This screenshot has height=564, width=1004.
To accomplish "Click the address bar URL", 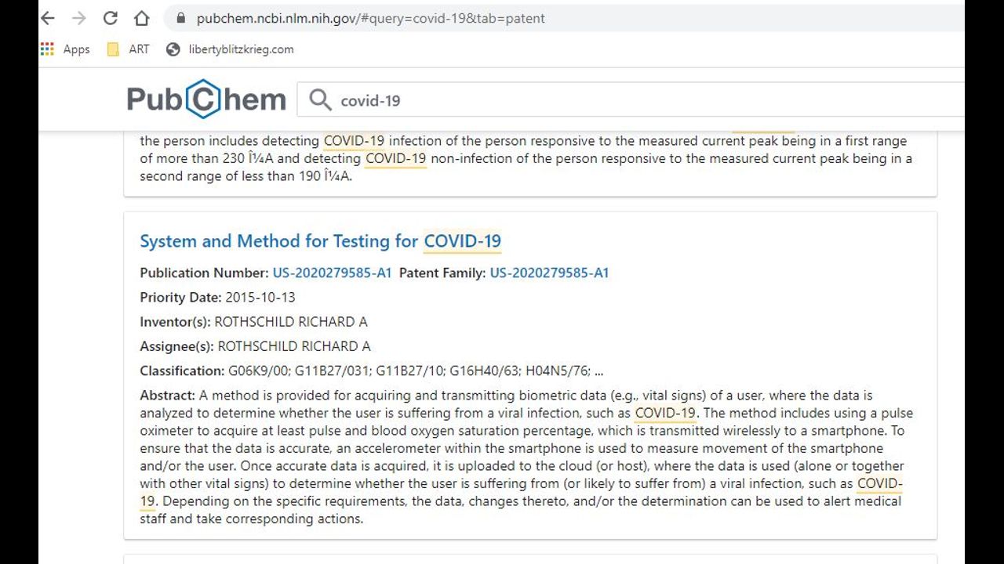I will tap(370, 18).
